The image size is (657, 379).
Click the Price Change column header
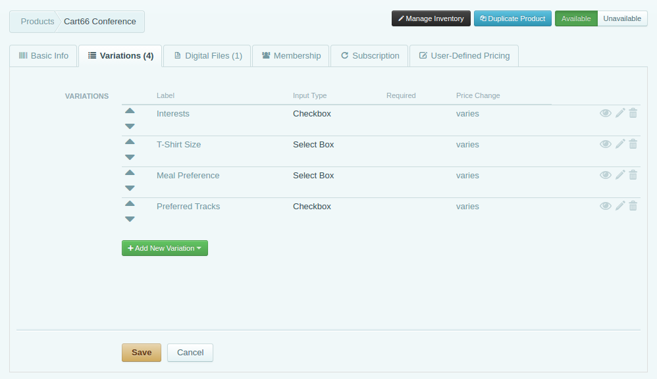478,95
